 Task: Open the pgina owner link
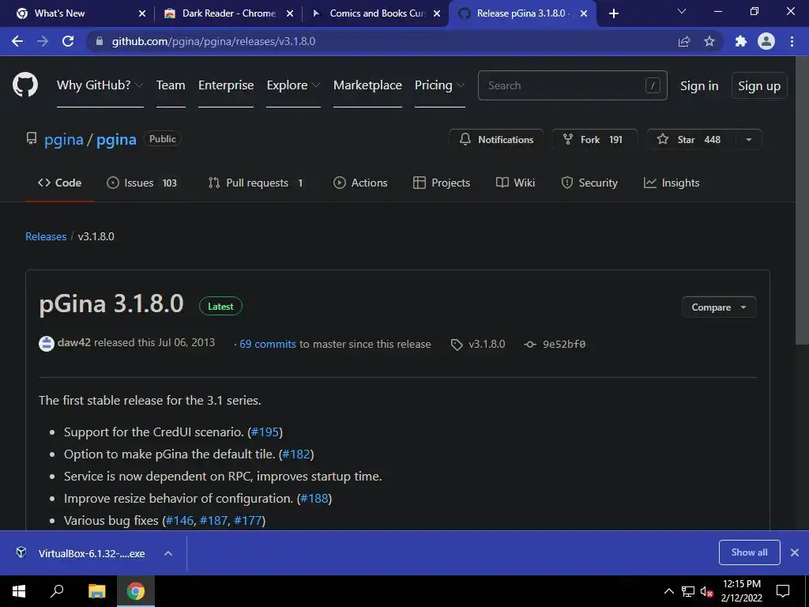click(x=64, y=139)
